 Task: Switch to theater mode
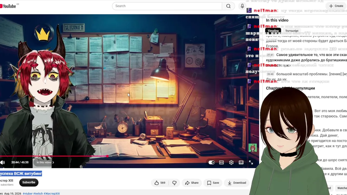(241, 162)
